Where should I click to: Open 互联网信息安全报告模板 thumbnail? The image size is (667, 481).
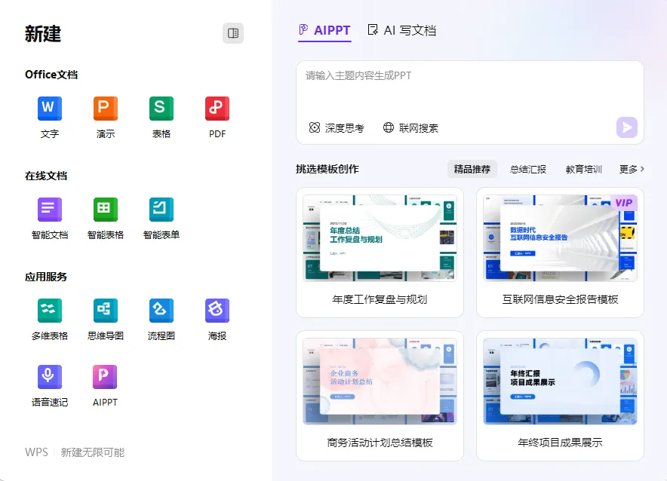click(x=560, y=238)
